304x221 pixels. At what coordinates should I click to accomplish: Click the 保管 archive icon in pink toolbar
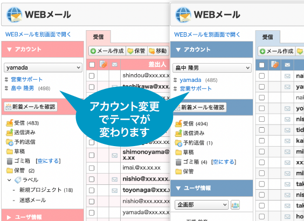click(x=130, y=51)
